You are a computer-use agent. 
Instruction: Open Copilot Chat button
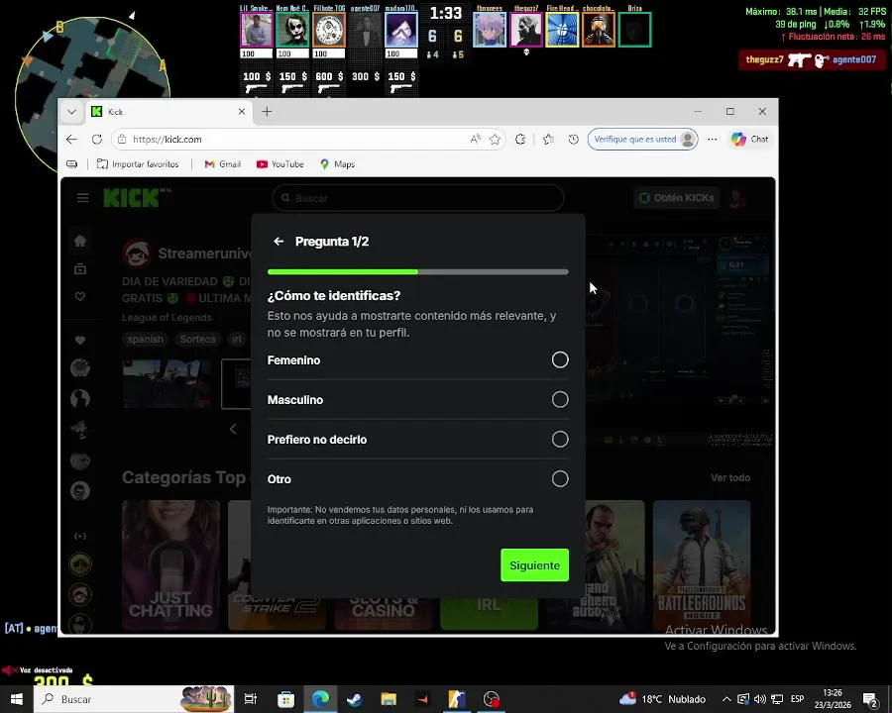click(750, 140)
